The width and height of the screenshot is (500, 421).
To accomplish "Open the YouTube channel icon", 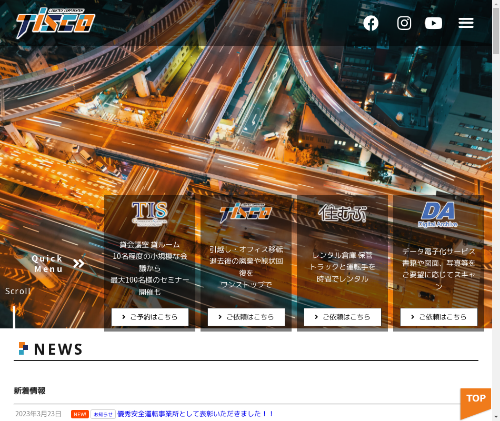I will tap(433, 23).
